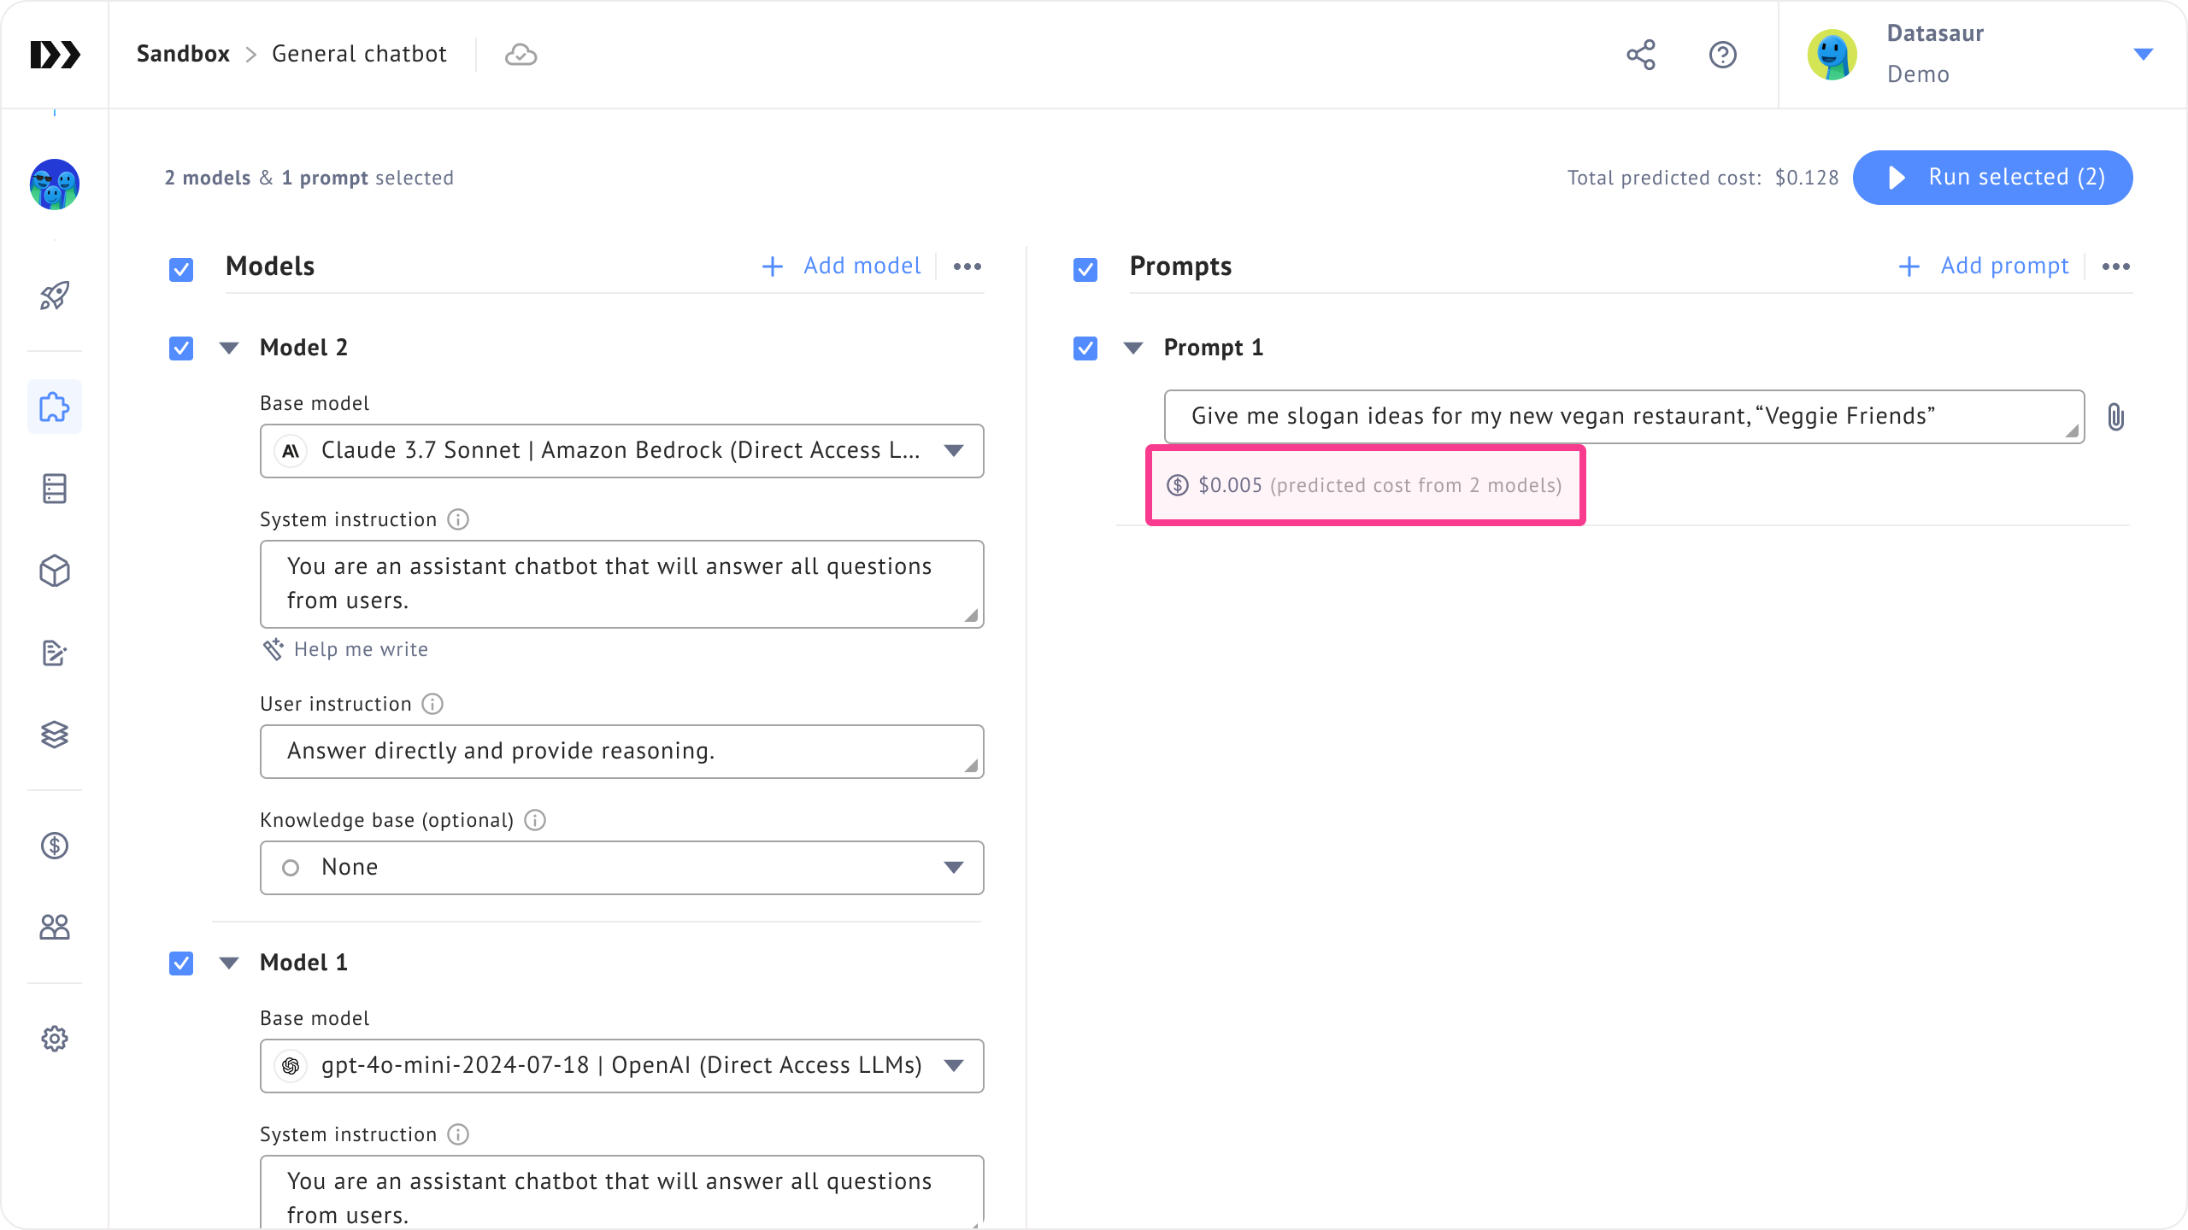Open the help question mark icon
The width and height of the screenshot is (2188, 1230).
[1722, 55]
